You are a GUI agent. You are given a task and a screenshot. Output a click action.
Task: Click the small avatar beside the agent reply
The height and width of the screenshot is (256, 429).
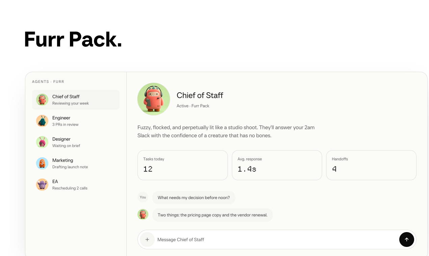(143, 214)
